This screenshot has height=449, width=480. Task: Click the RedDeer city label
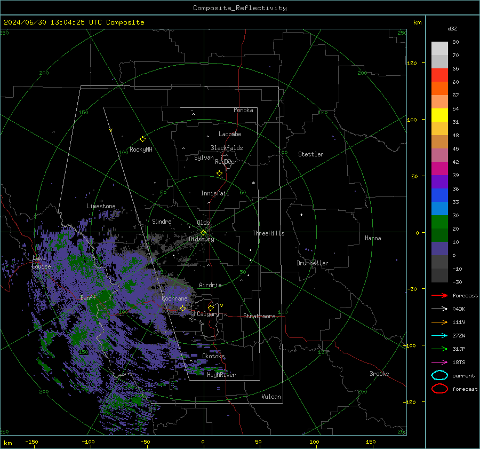[x=226, y=162]
